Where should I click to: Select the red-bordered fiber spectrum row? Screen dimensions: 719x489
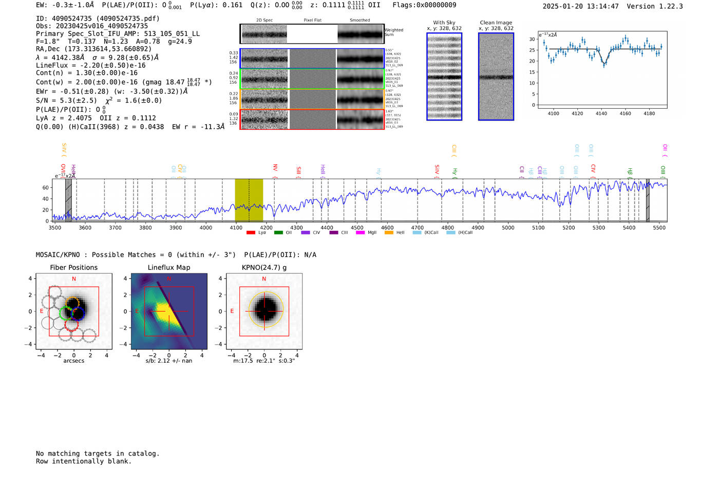[312, 119]
